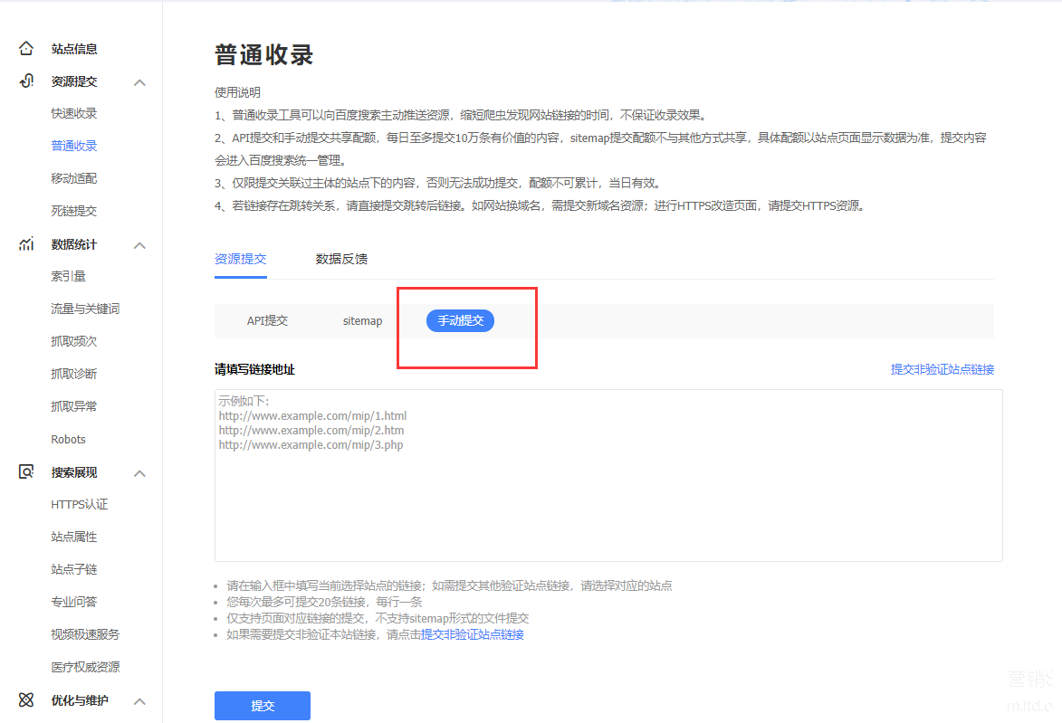The width and height of the screenshot is (1062, 723).
Task: Click the 资源提交 link icon in sidebar
Action: pyautogui.click(x=26, y=81)
